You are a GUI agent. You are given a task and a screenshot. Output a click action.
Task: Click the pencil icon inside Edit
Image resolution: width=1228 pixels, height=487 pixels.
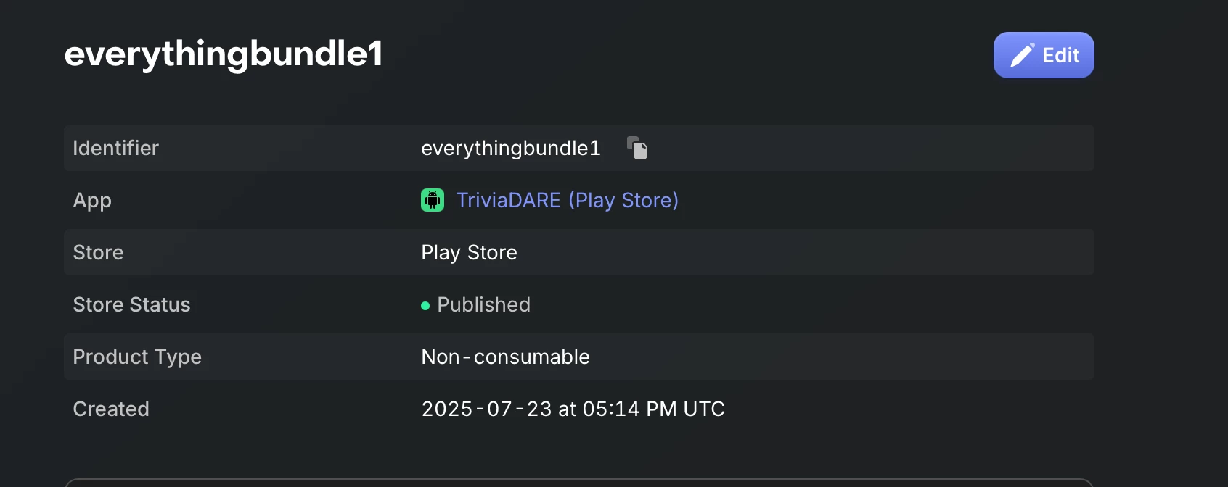point(1022,55)
